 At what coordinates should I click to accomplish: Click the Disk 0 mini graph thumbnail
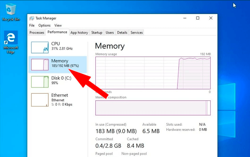click(40, 82)
